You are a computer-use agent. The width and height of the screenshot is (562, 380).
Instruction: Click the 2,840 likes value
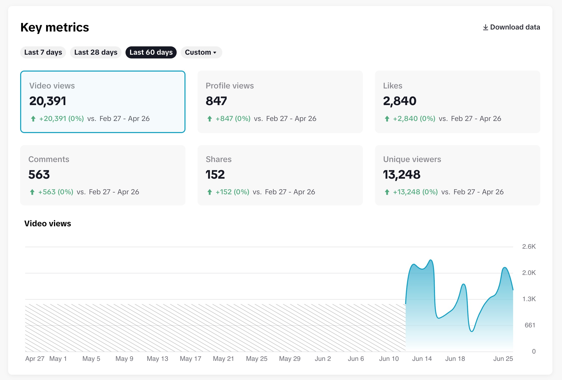pyautogui.click(x=400, y=101)
